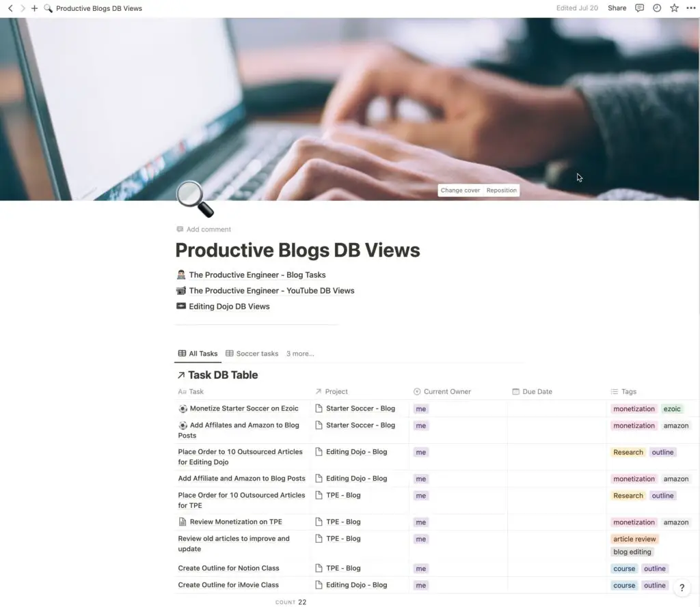This screenshot has height=607, width=700.
Task: Click the help question mark button
Action: pos(682,587)
